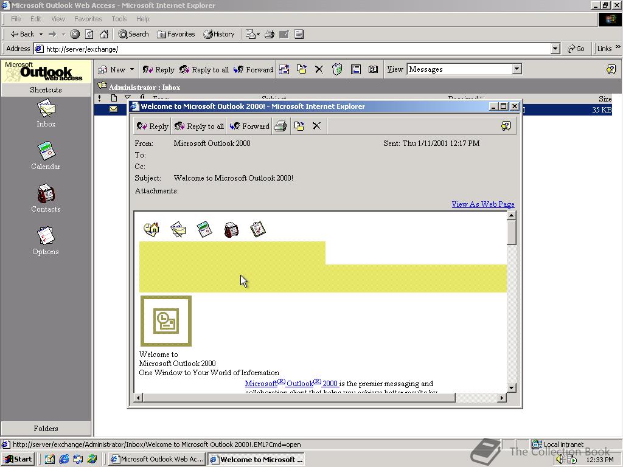
Task: Delete the open message with X icon
Action: coord(316,126)
